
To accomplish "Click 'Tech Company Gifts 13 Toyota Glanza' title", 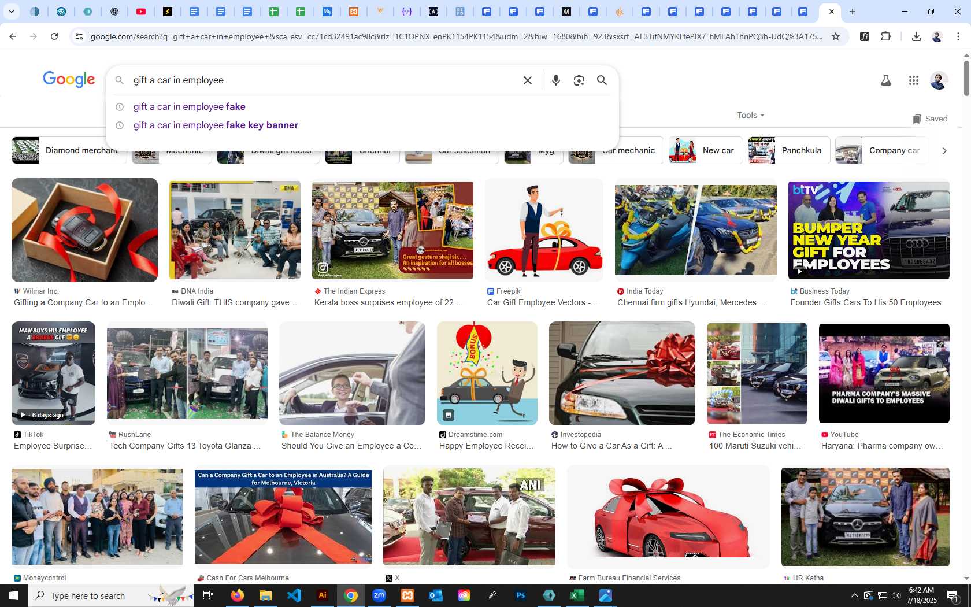I will coord(185,446).
